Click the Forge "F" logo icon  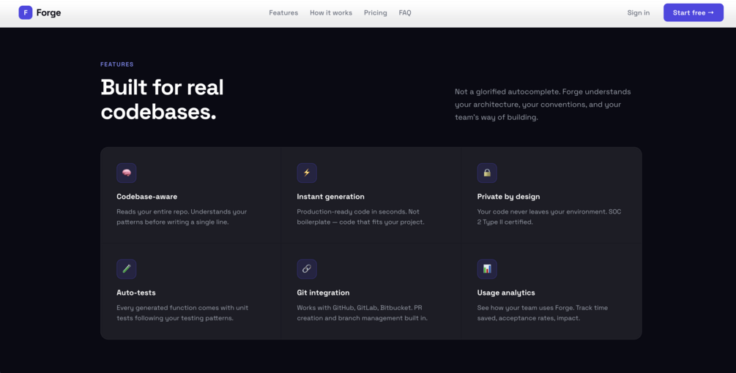[x=26, y=12]
